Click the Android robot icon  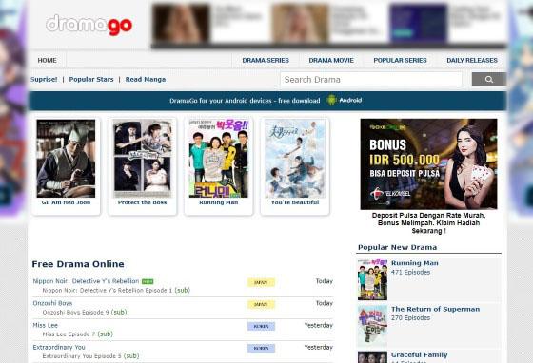tap(331, 100)
